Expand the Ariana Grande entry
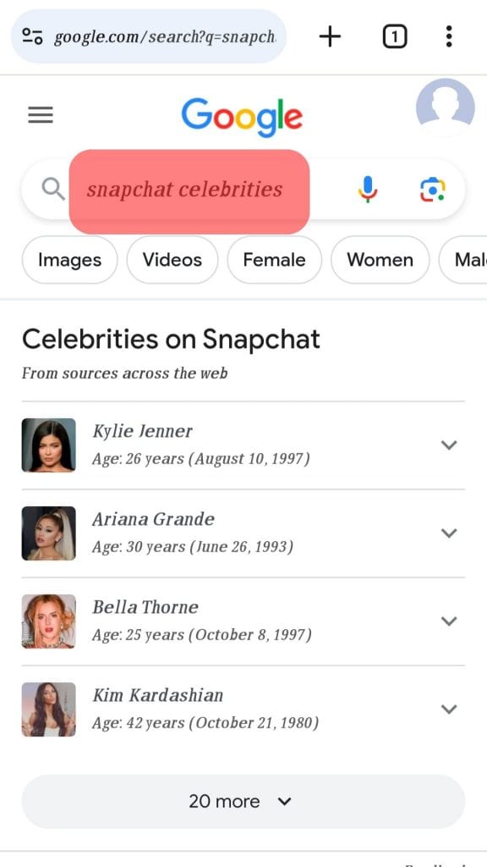 [449, 533]
